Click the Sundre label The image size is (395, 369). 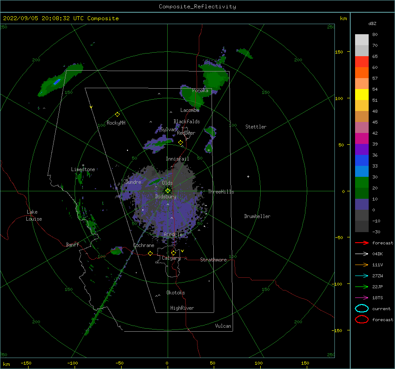pyautogui.click(x=133, y=182)
